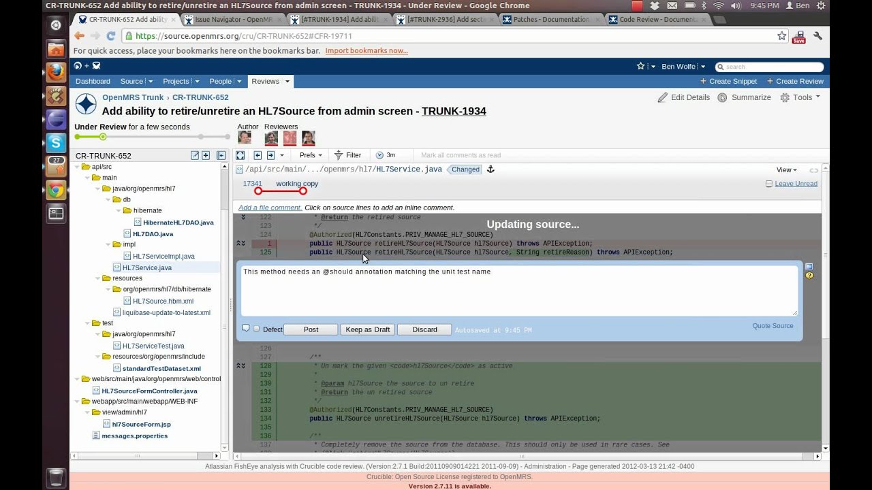Viewport: 872px width, 490px height.
Task: Open the People menu
Action: point(224,81)
